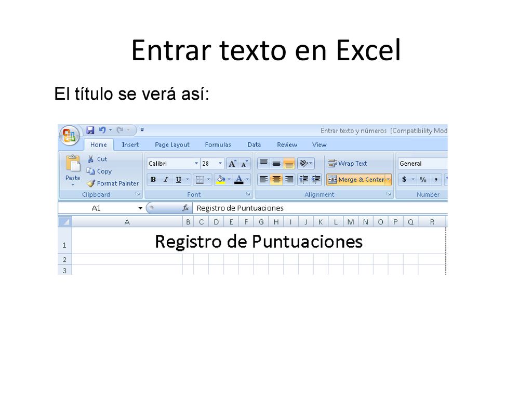
Task: Select column A header
Action: (127, 222)
